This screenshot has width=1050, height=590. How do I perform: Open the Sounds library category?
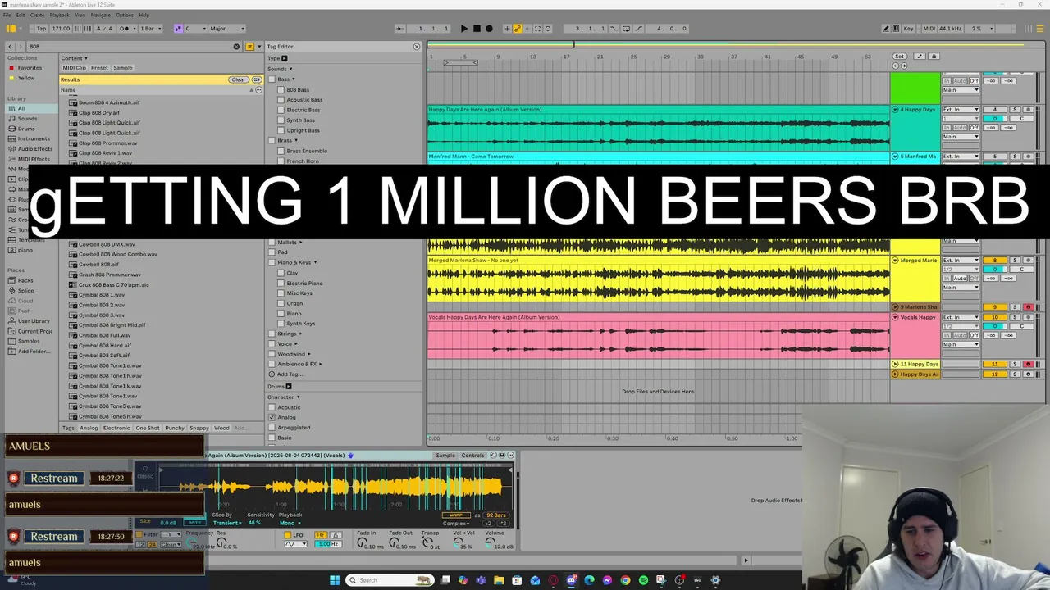point(28,119)
